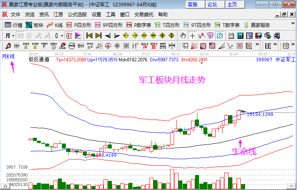Open 赢家服务 with the dollar icon
Screen dimensions: 297x190
pos(257,25)
